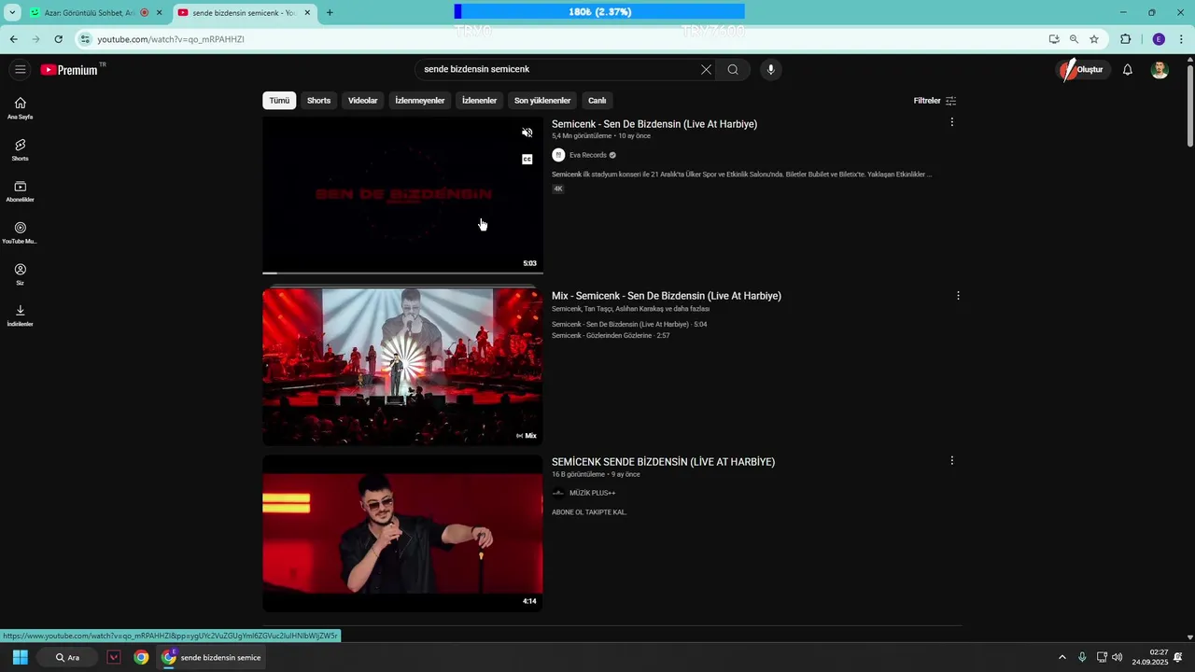The image size is (1195, 672).
Task: Open Ana Sayfa in the sidebar
Action: pyautogui.click(x=20, y=108)
